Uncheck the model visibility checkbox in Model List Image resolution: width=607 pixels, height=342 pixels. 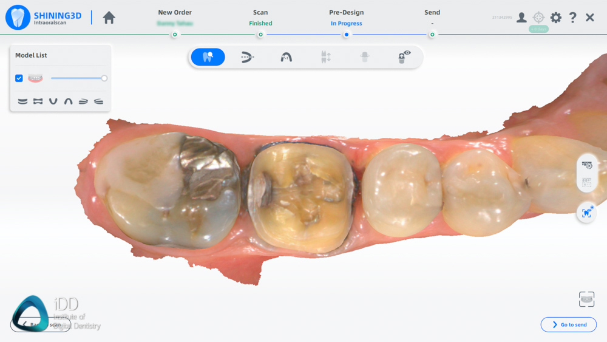[19, 78]
